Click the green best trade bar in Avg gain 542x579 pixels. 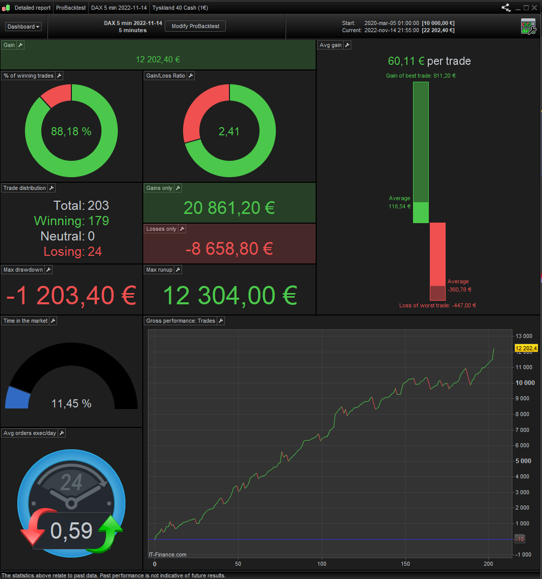point(421,152)
